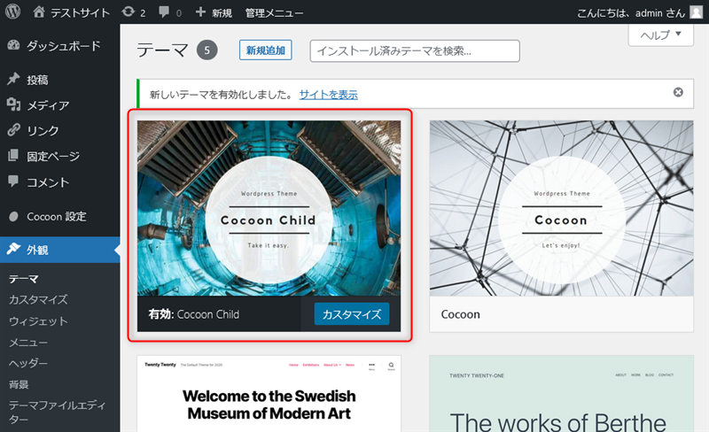709x432 pixels.
Task: Open ウィジェット submenu item
Action: (x=38, y=320)
